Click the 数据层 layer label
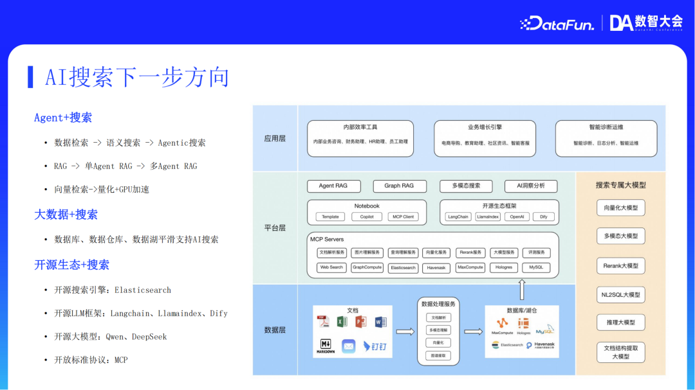 275,330
